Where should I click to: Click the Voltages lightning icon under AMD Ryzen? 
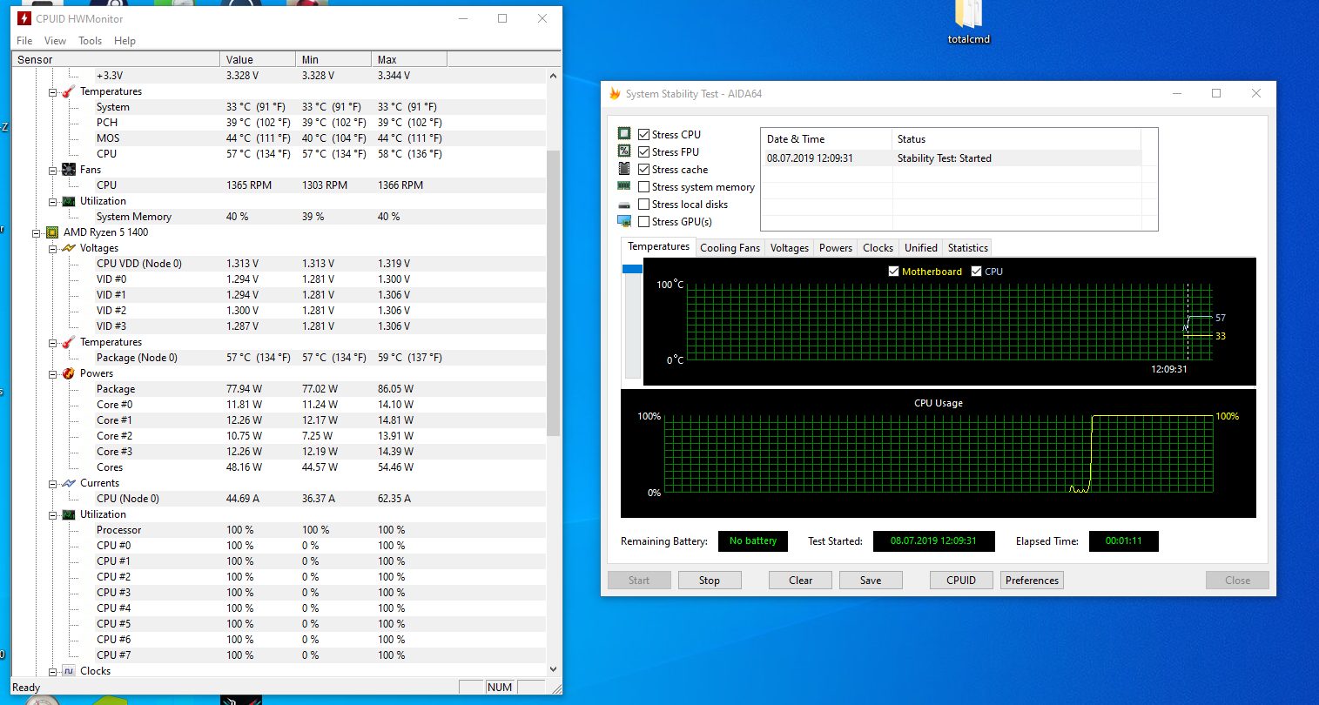click(x=69, y=248)
